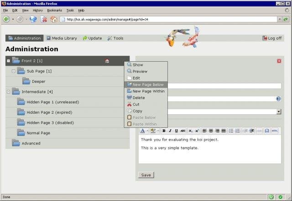Choose Delete from the context menu
This screenshot has height=201, width=292.
coord(146,98)
